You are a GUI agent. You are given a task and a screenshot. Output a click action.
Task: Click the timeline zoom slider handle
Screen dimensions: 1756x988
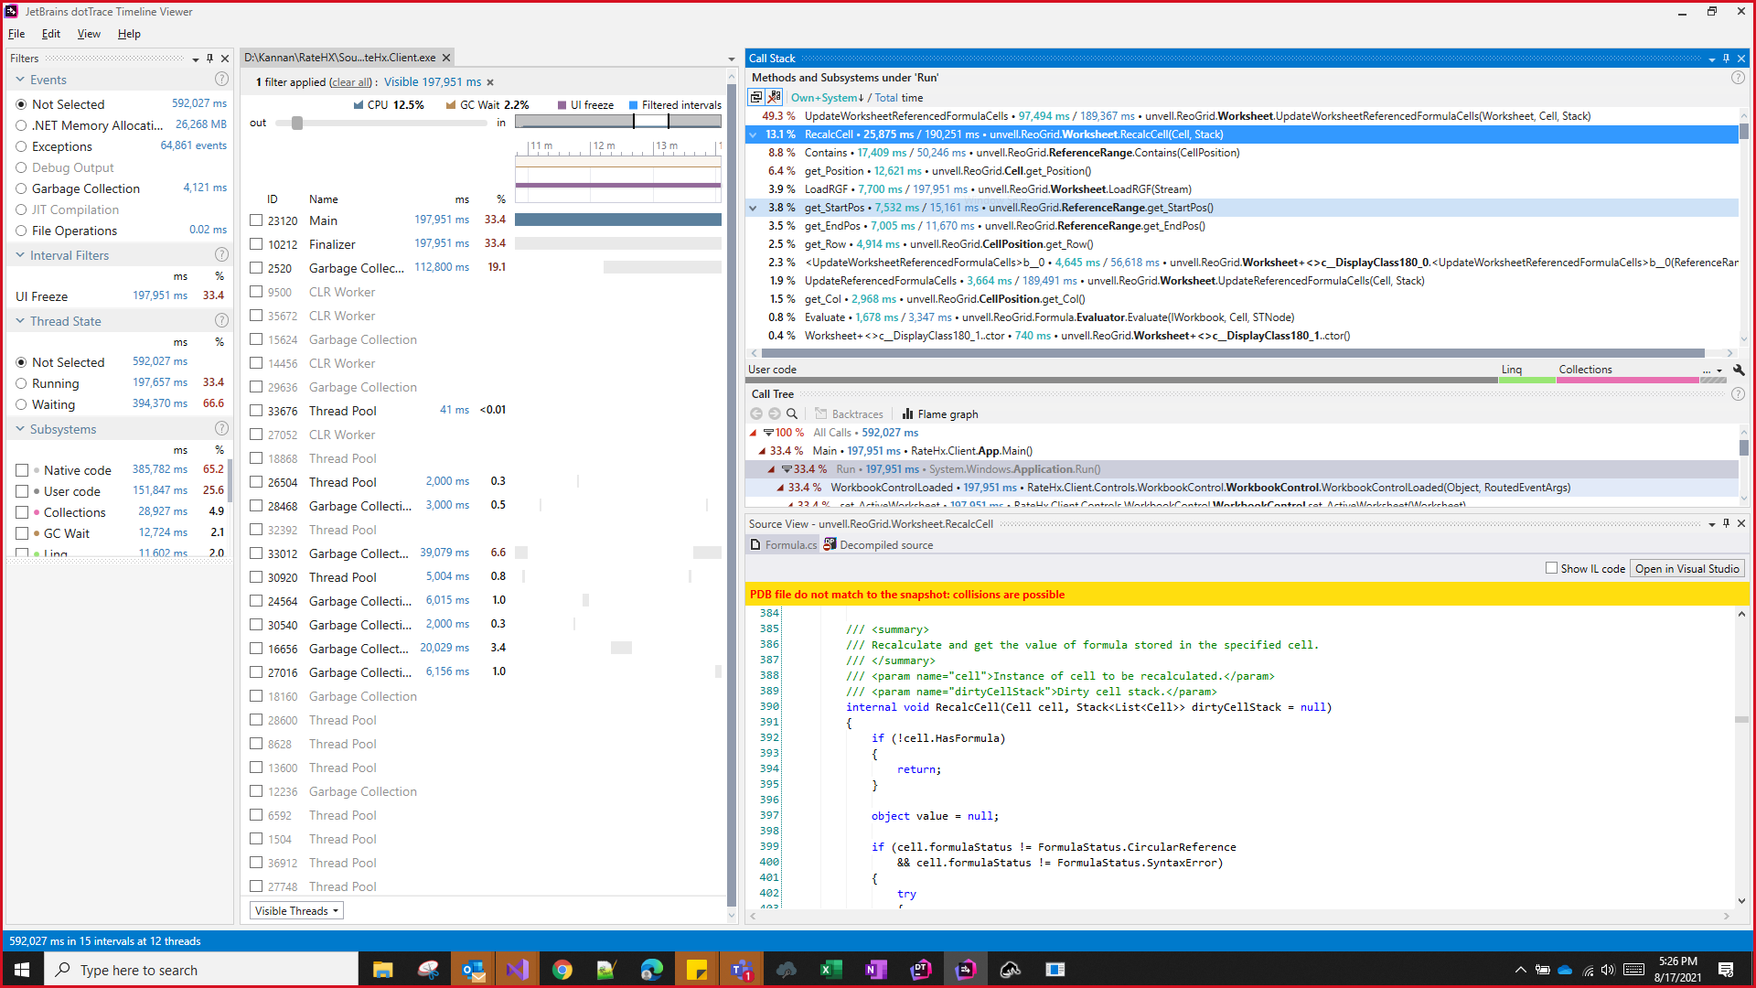tap(295, 123)
